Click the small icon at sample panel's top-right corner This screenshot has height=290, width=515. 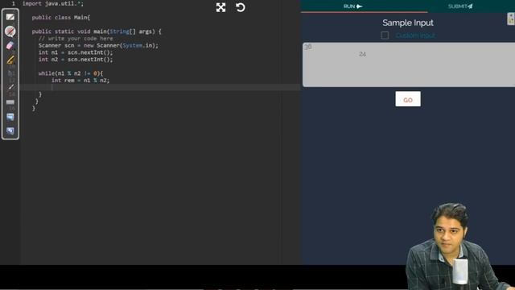511,19
